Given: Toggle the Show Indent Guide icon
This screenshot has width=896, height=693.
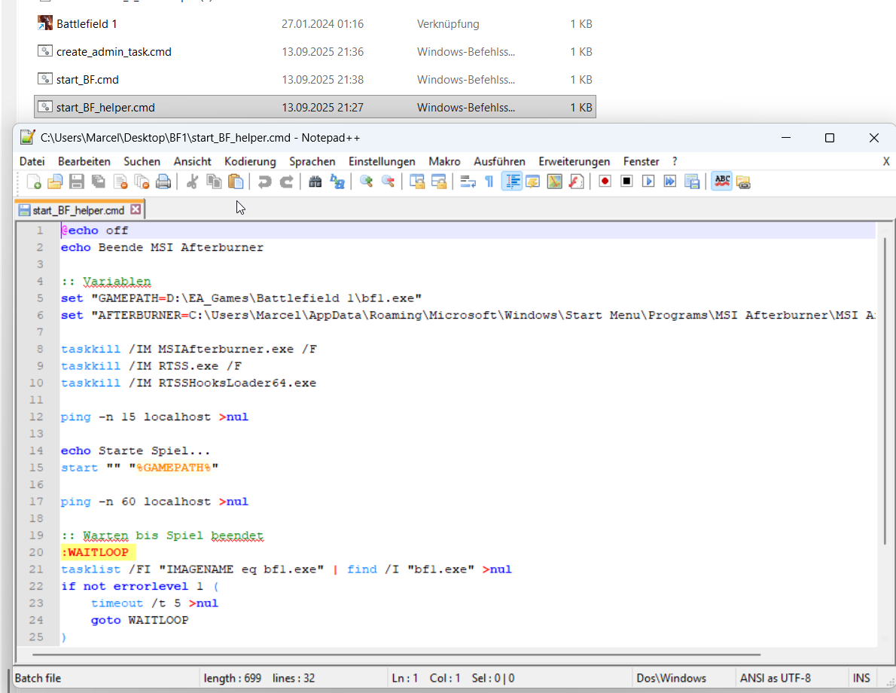Looking at the screenshot, I should (511, 182).
